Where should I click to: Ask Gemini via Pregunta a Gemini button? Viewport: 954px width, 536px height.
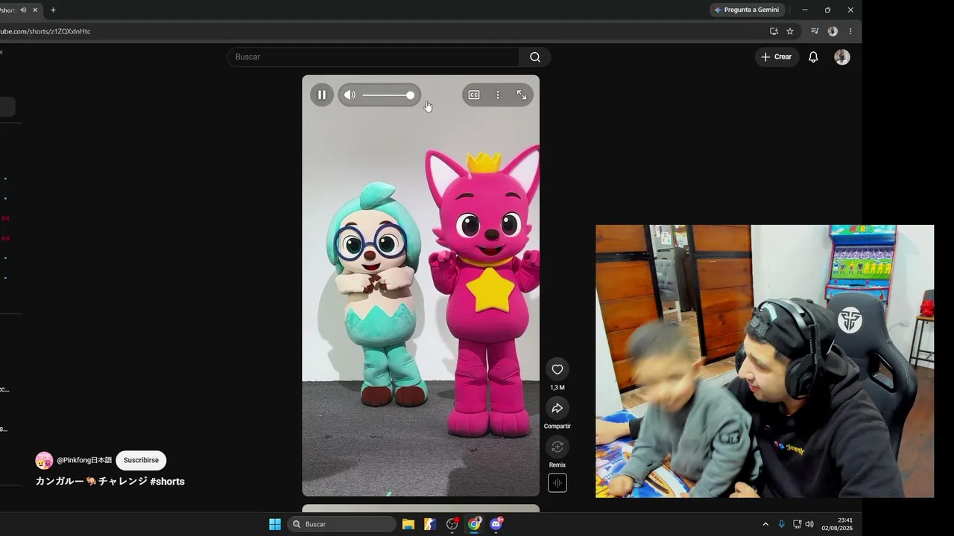pos(747,10)
